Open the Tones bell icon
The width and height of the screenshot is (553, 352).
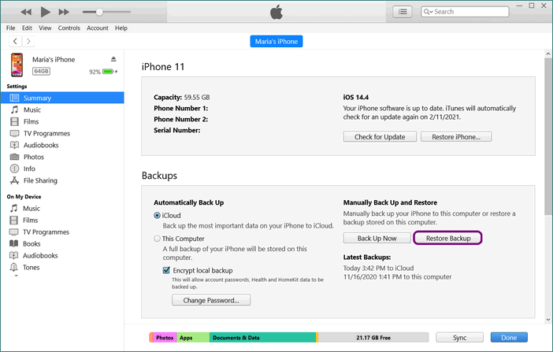point(13,267)
